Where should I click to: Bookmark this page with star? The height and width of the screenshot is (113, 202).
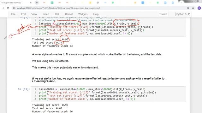coord(193,8)
